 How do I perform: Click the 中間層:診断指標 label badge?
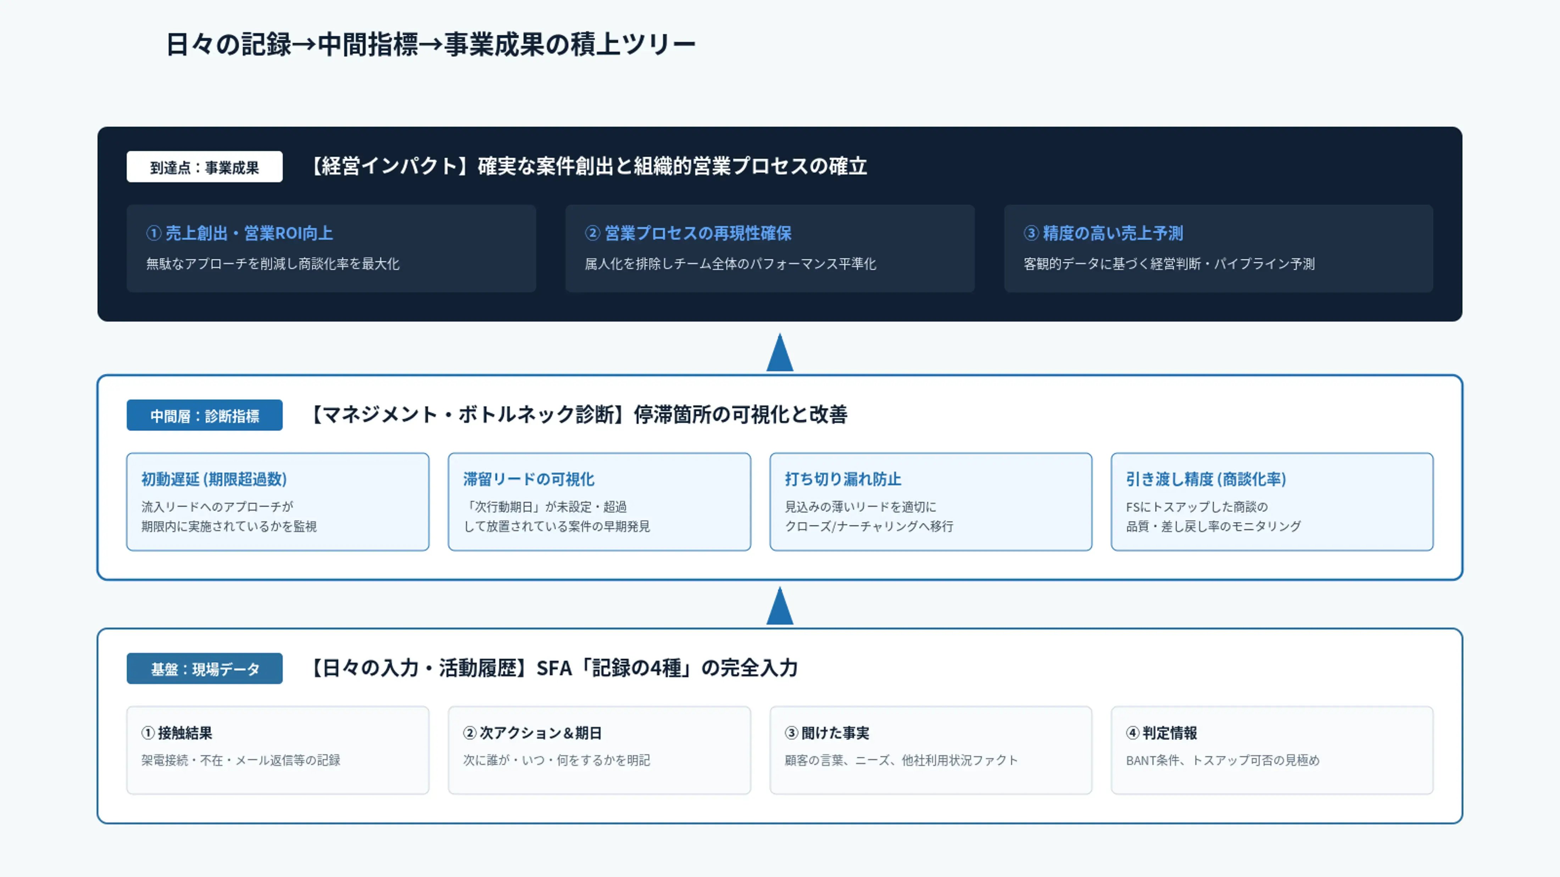204,415
